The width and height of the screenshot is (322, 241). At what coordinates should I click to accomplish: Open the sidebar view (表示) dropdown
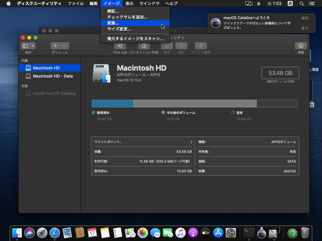28,46
